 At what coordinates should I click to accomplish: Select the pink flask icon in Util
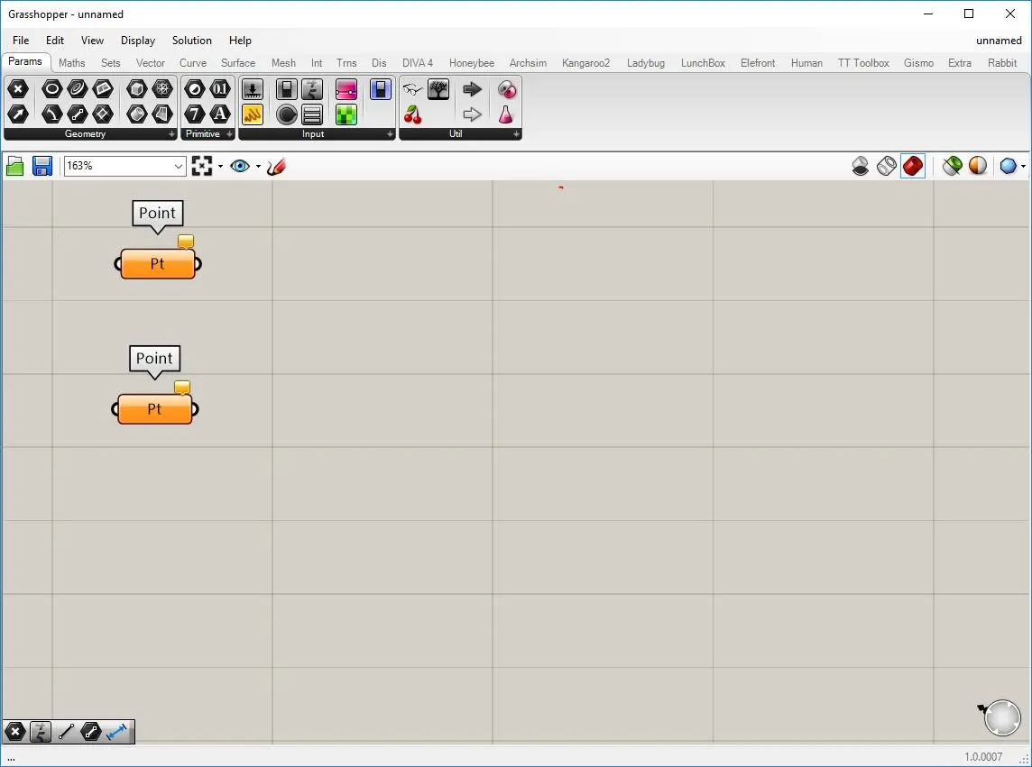coord(506,114)
